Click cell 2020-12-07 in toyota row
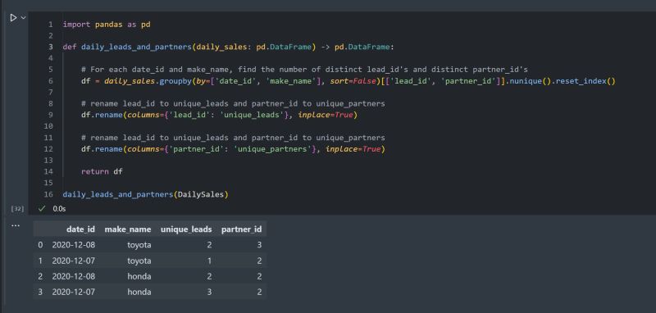 (74, 261)
